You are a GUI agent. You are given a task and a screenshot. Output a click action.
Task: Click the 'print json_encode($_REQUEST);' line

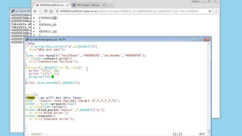53,83
